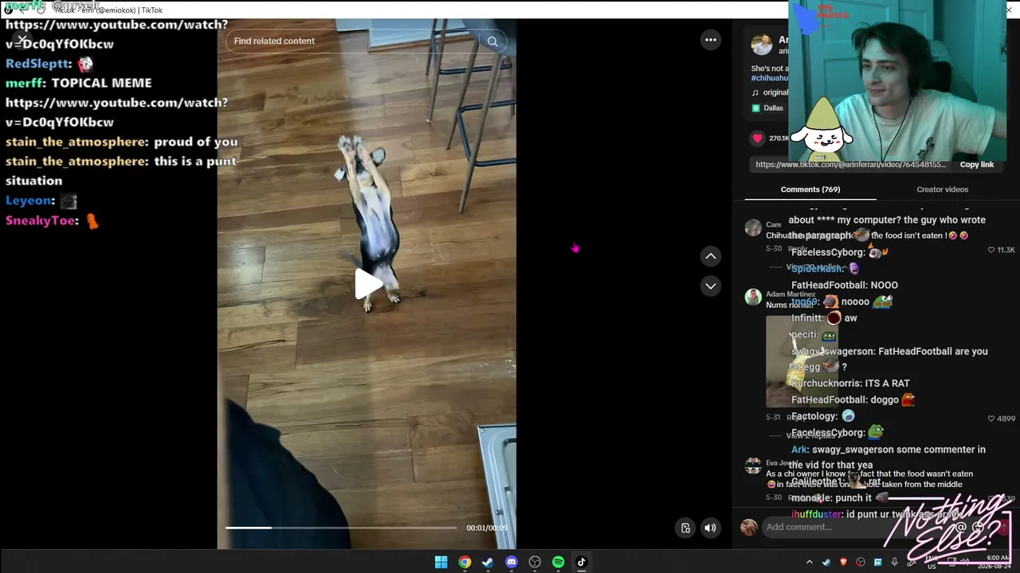This screenshot has width=1020, height=573.
Task: Mute the video with the speaker icon
Action: (x=710, y=528)
